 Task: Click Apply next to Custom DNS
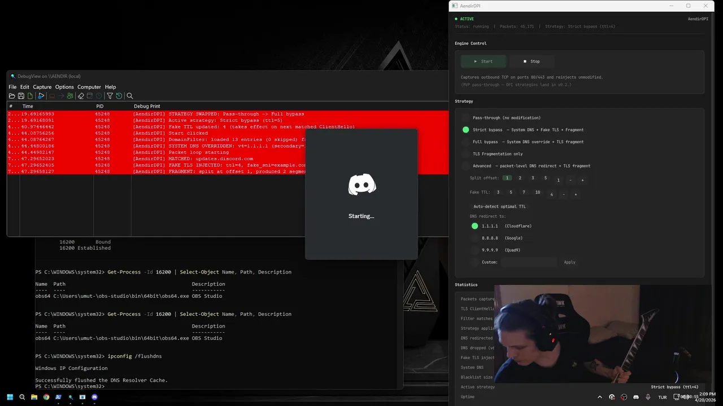(x=569, y=262)
